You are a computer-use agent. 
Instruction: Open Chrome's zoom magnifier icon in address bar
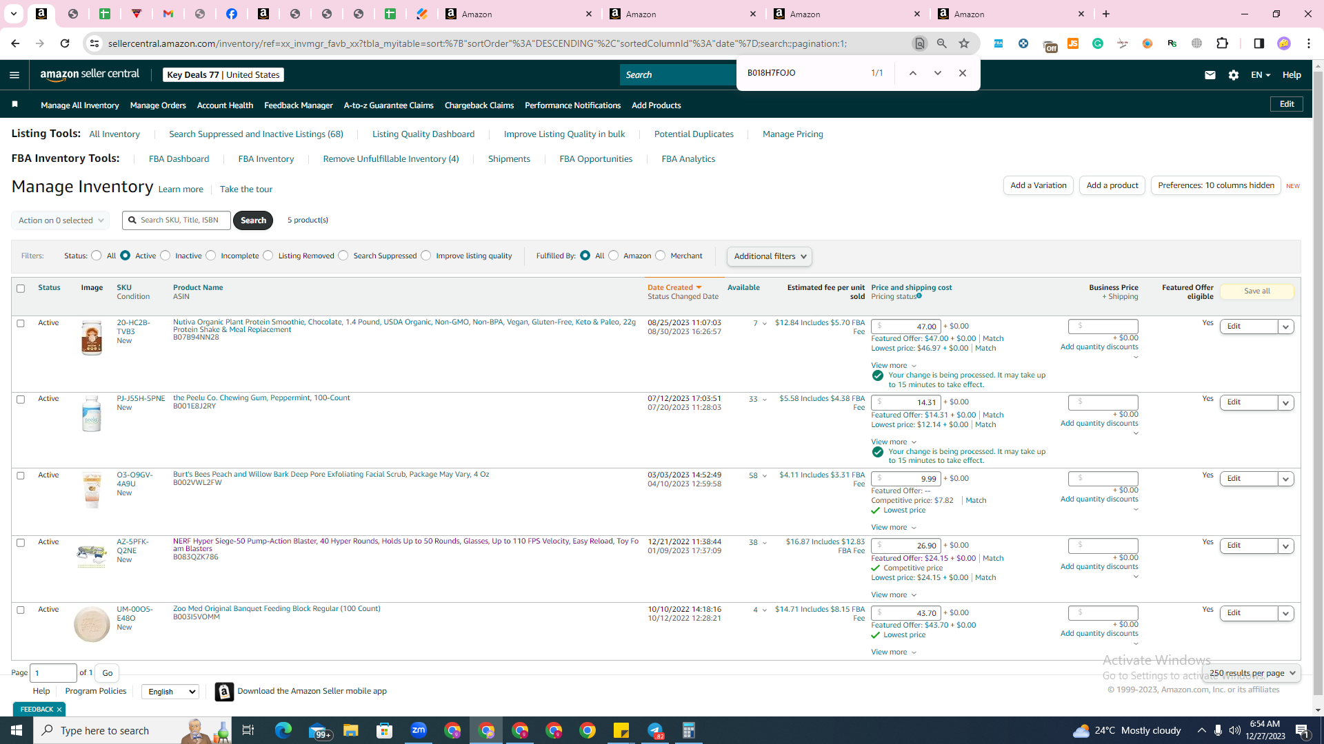pyautogui.click(x=942, y=43)
